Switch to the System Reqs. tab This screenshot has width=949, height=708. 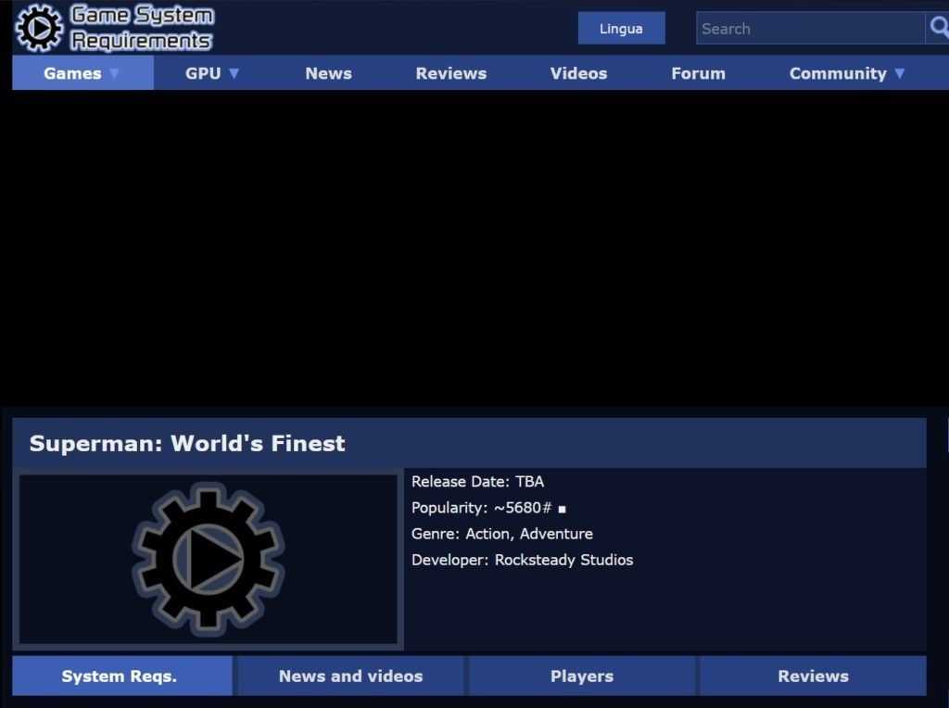[x=120, y=676]
